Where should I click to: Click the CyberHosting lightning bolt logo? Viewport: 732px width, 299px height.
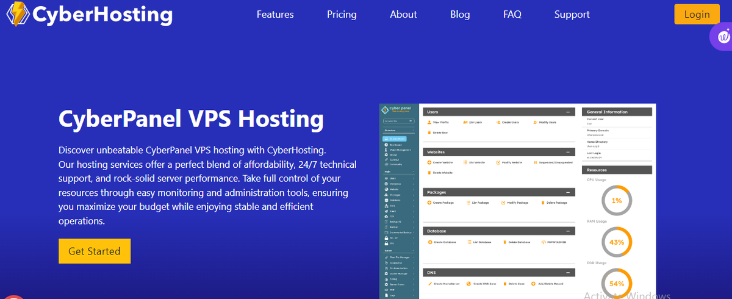pos(19,13)
